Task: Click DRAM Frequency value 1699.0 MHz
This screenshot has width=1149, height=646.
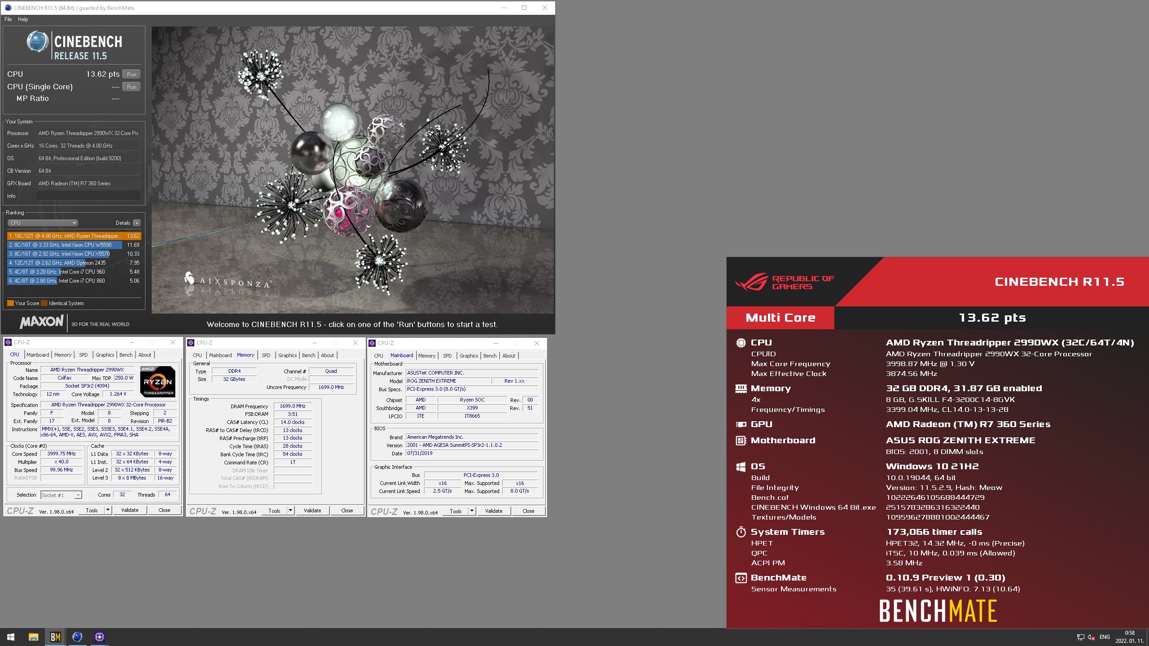Action: click(x=293, y=406)
